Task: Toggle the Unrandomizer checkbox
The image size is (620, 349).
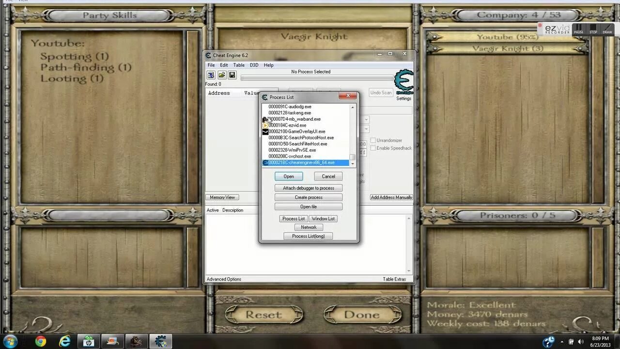Action: tap(373, 141)
